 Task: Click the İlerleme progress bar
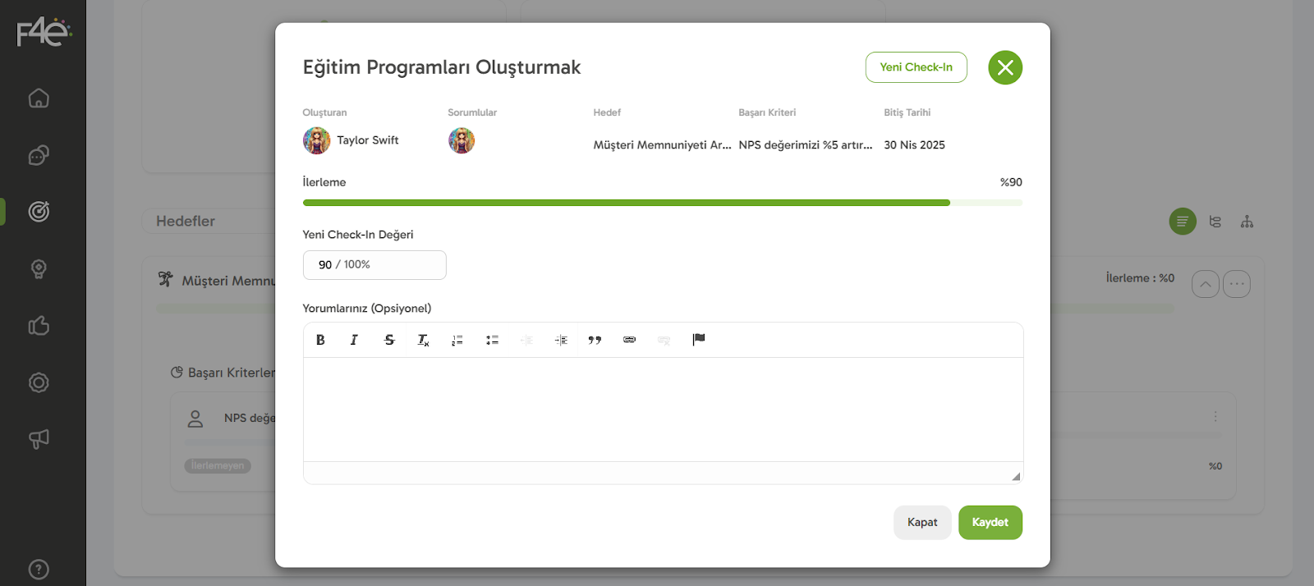[x=662, y=203]
